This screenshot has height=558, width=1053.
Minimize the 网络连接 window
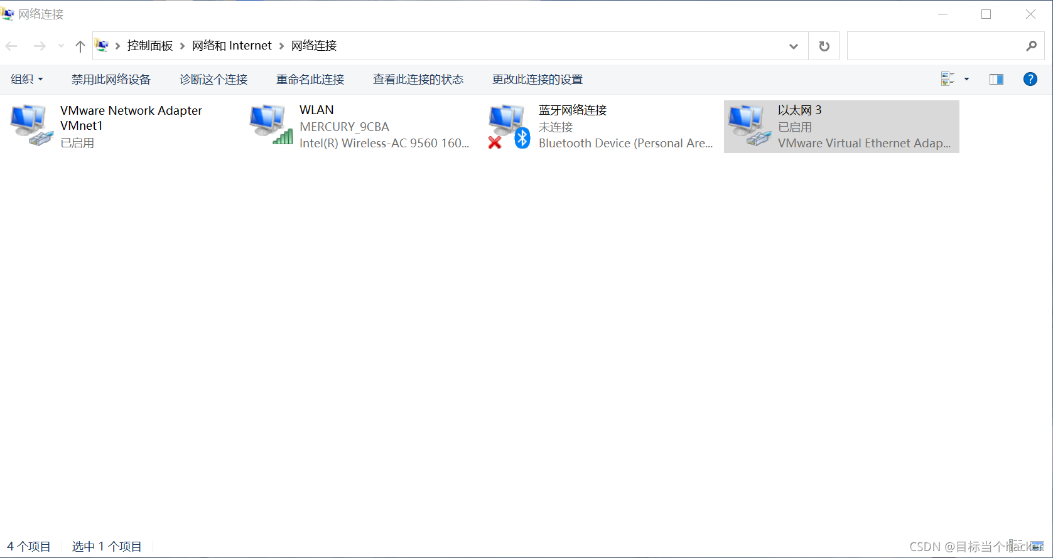click(942, 14)
